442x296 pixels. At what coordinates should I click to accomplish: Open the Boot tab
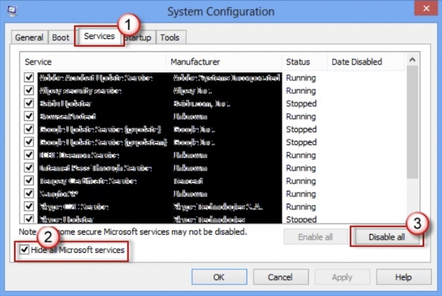pyautogui.click(x=62, y=38)
